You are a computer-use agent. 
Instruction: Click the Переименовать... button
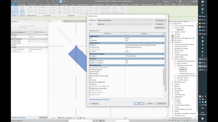(160, 28)
